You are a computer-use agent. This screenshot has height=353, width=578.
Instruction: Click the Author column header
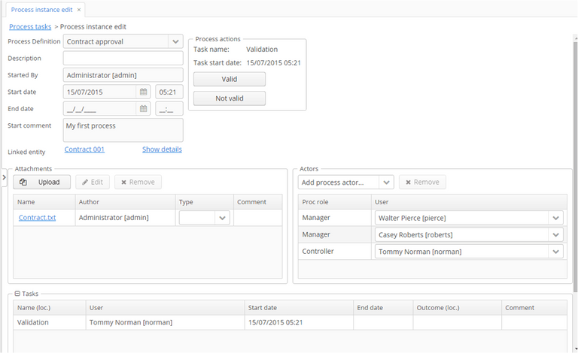[x=126, y=202]
